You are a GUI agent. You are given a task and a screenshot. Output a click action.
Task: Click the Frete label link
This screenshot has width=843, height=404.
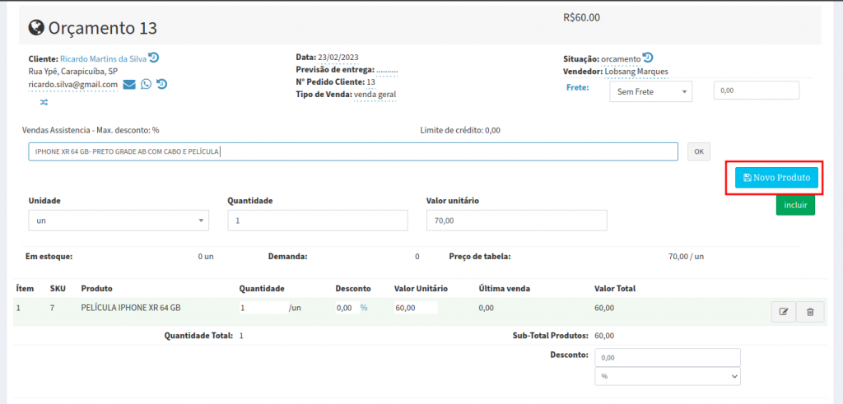(577, 87)
